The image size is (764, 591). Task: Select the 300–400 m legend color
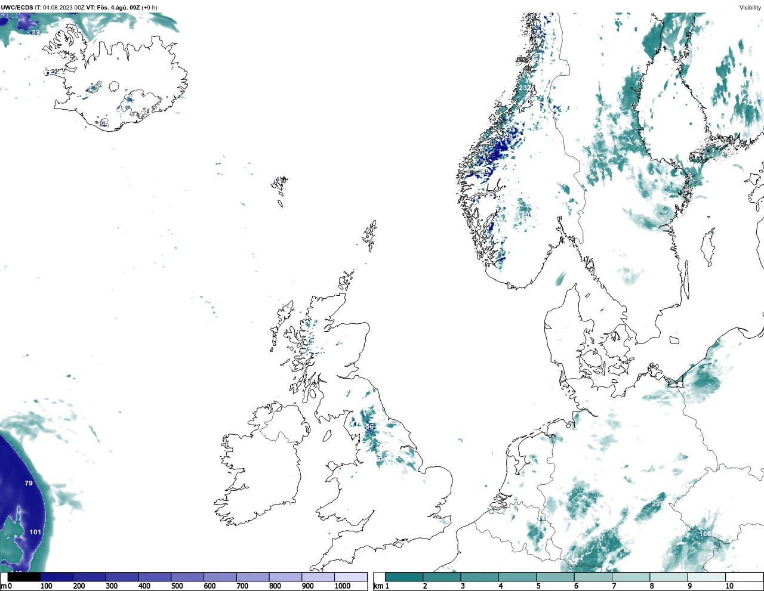tap(122, 577)
